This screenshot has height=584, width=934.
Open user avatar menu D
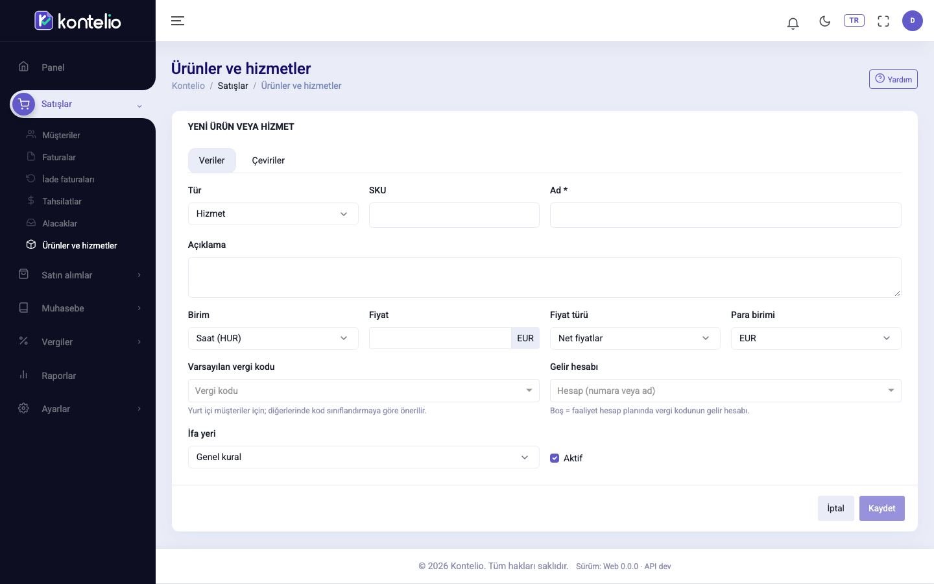coord(912,21)
